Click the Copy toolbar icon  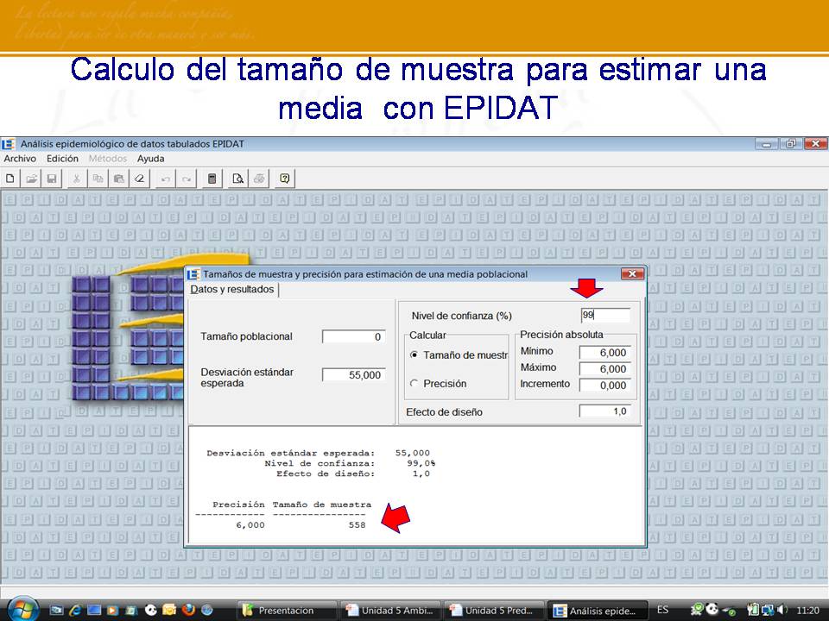click(x=98, y=179)
